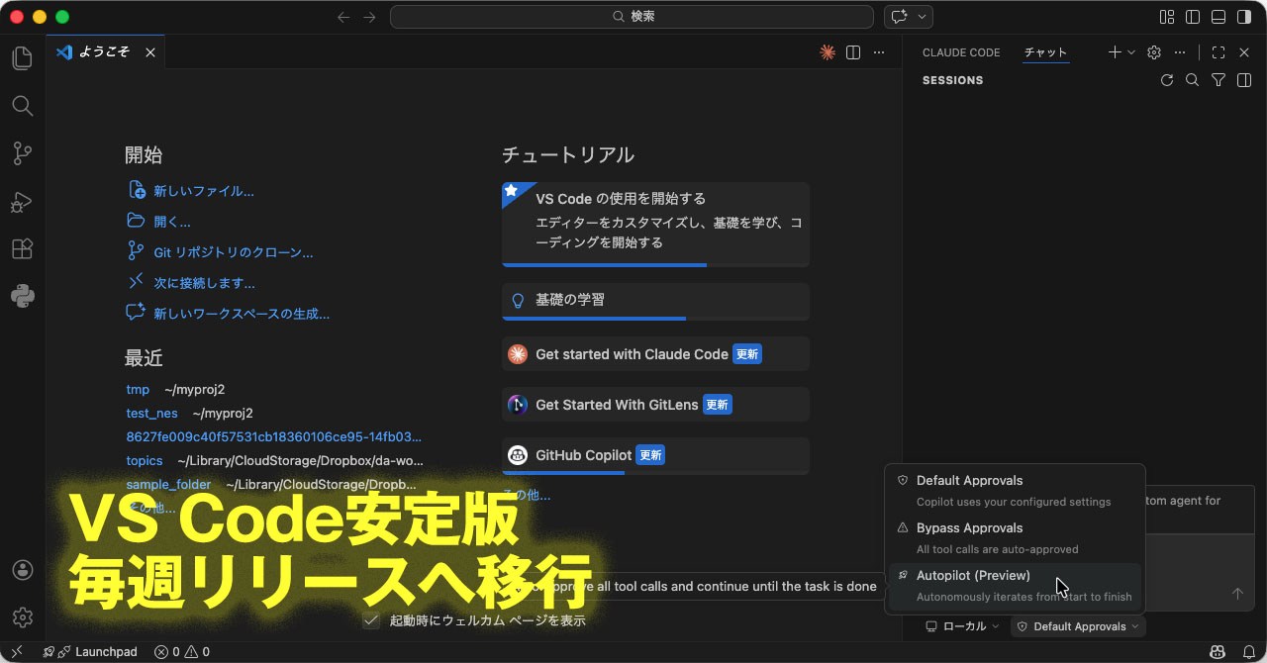The height and width of the screenshot is (663, 1267).
Task: Open the Explorer view in the activity bar
Action: [22, 58]
